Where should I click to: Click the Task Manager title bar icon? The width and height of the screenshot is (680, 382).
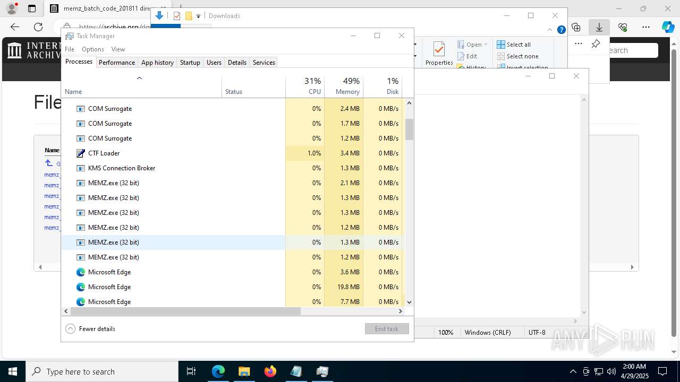(x=70, y=36)
